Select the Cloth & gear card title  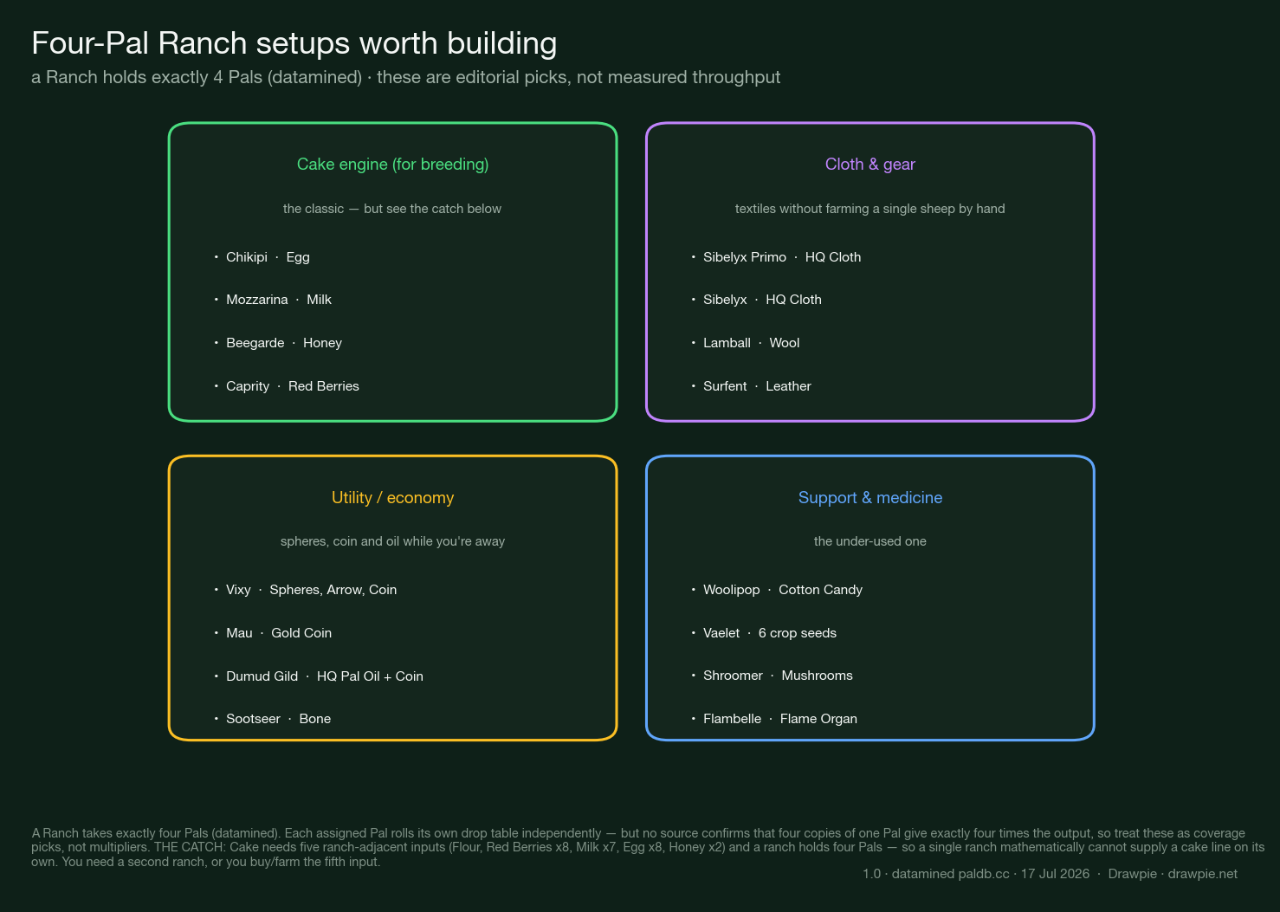pos(869,165)
